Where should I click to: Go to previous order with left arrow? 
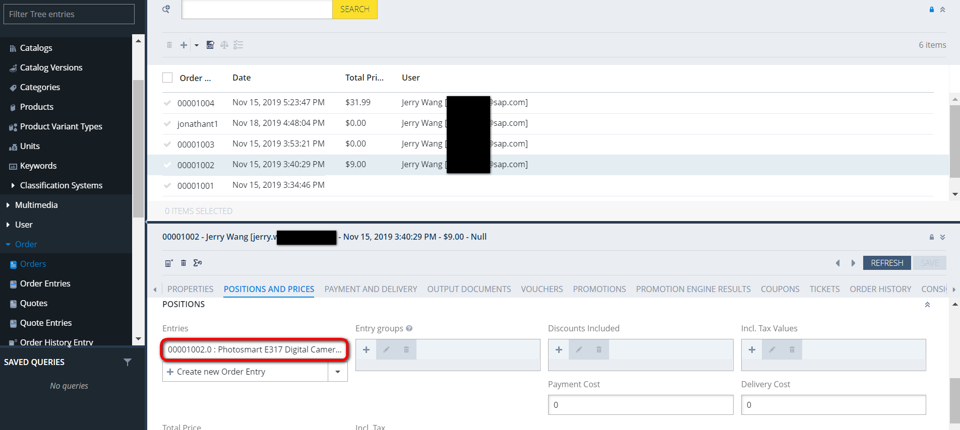coord(838,263)
